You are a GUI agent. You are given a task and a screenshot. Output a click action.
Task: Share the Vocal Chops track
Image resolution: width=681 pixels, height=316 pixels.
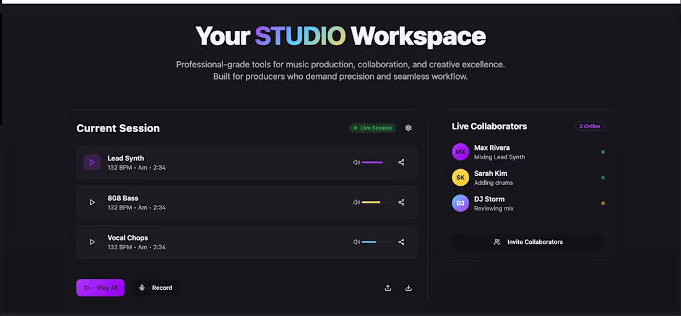point(401,242)
